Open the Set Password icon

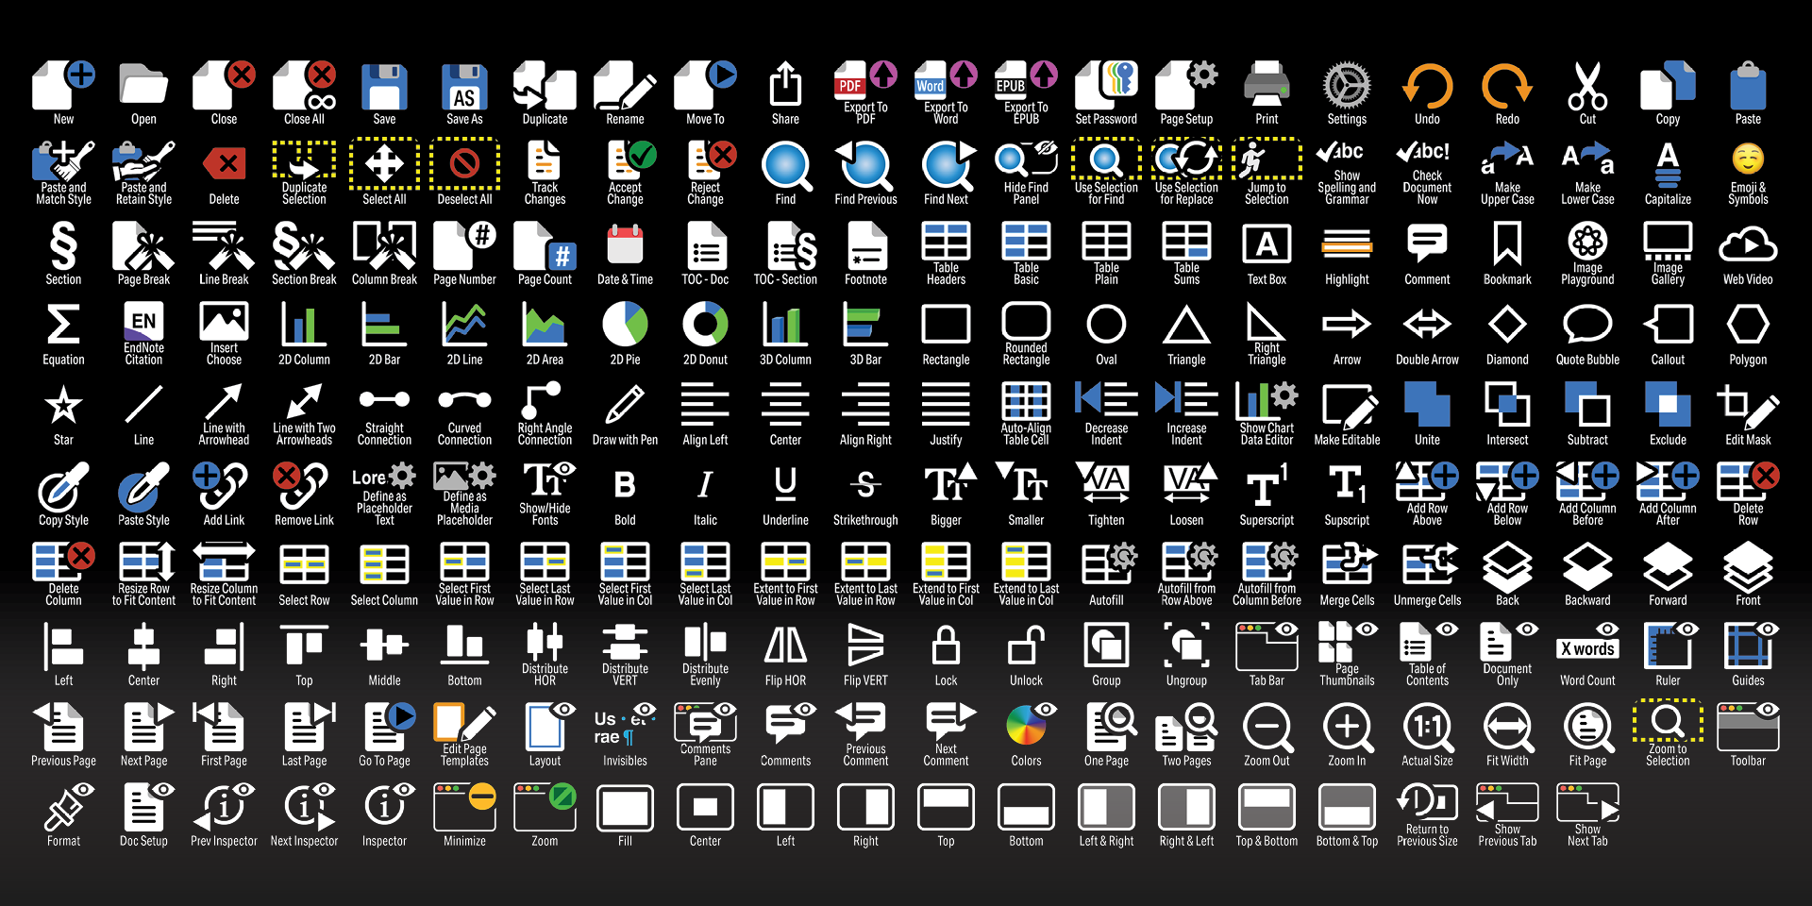(x=1106, y=87)
